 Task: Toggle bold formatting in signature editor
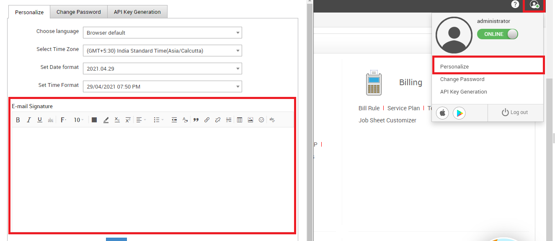tap(18, 120)
